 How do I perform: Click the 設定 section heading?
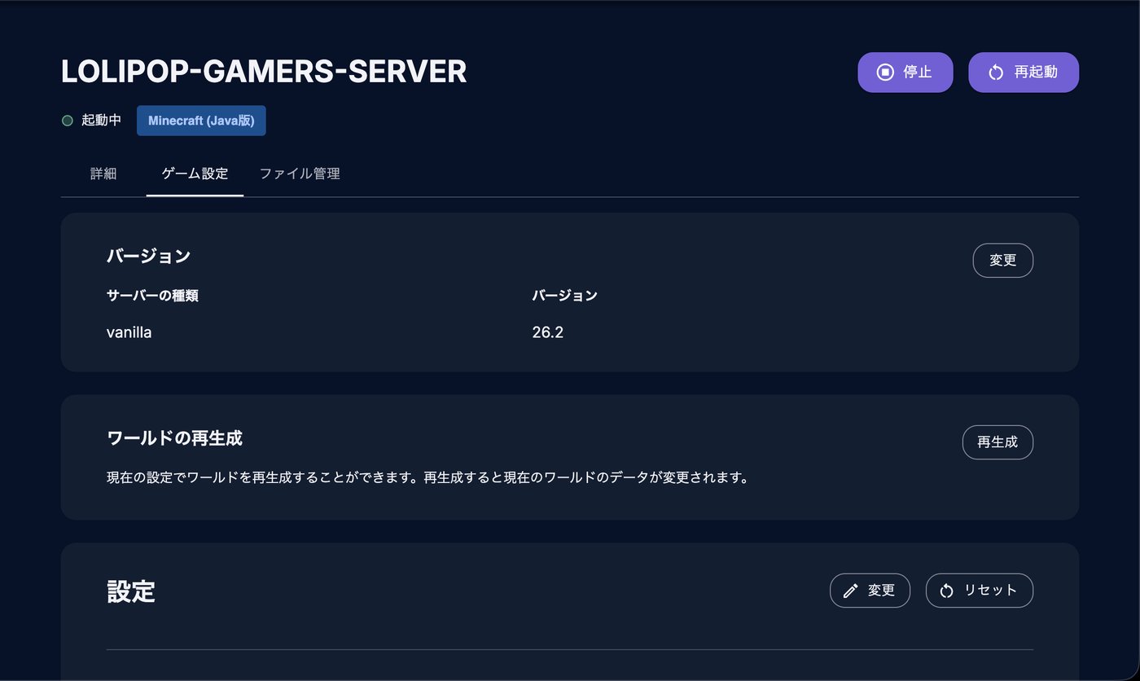point(131,591)
